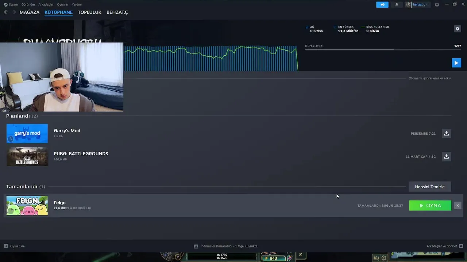Switch to Big Picture mode monitor icon
Screen dimensions: 467x262
437,5
